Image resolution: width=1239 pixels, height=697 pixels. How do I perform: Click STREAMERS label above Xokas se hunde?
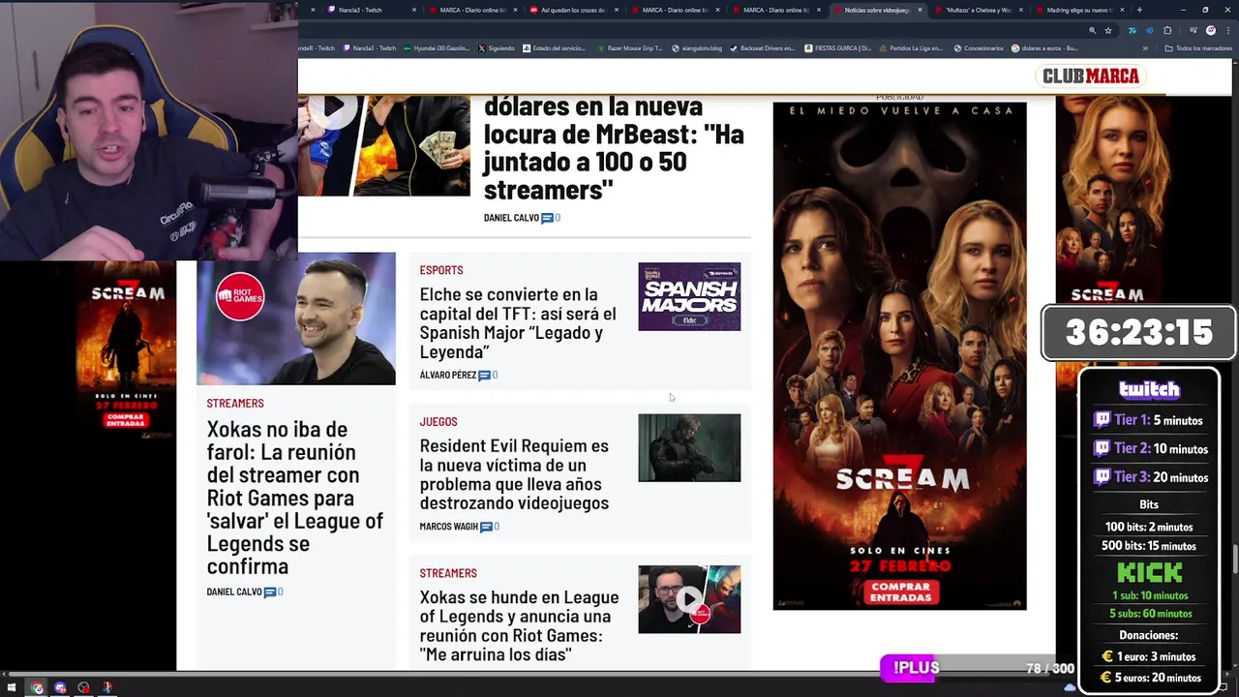(x=448, y=573)
